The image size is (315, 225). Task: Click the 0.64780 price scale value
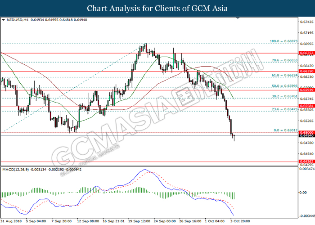(x=306, y=143)
